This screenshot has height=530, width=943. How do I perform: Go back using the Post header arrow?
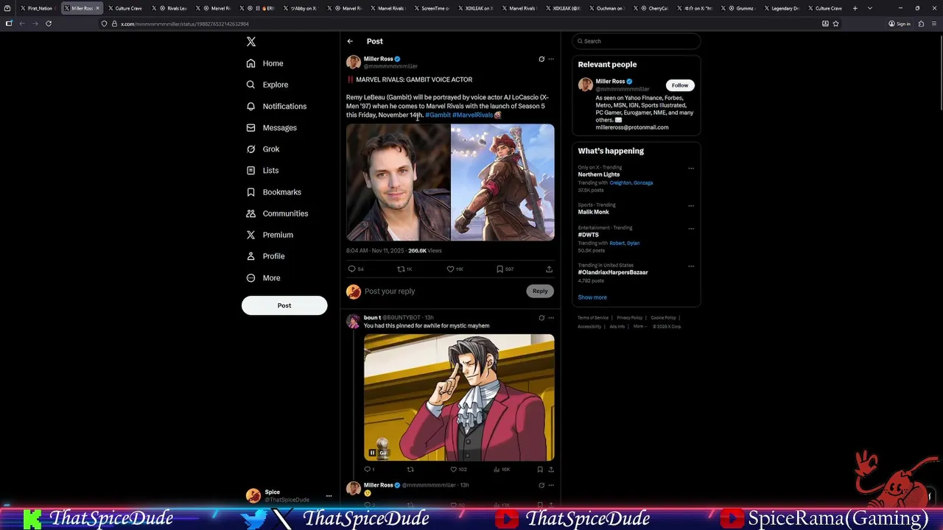350,41
